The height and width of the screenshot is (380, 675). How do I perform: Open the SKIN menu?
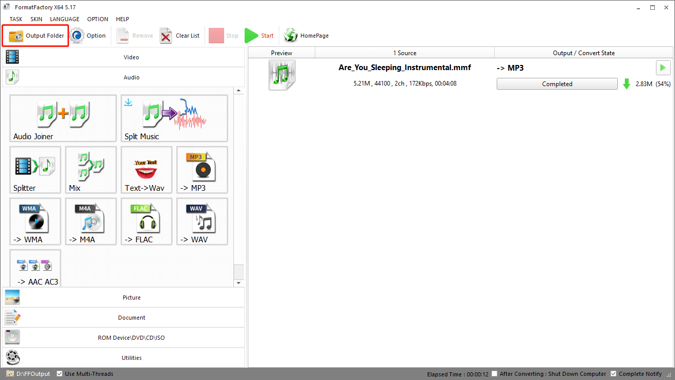click(36, 19)
